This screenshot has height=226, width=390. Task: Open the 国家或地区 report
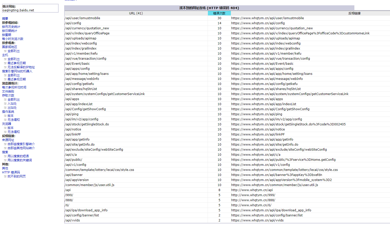click(x=10, y=47)
